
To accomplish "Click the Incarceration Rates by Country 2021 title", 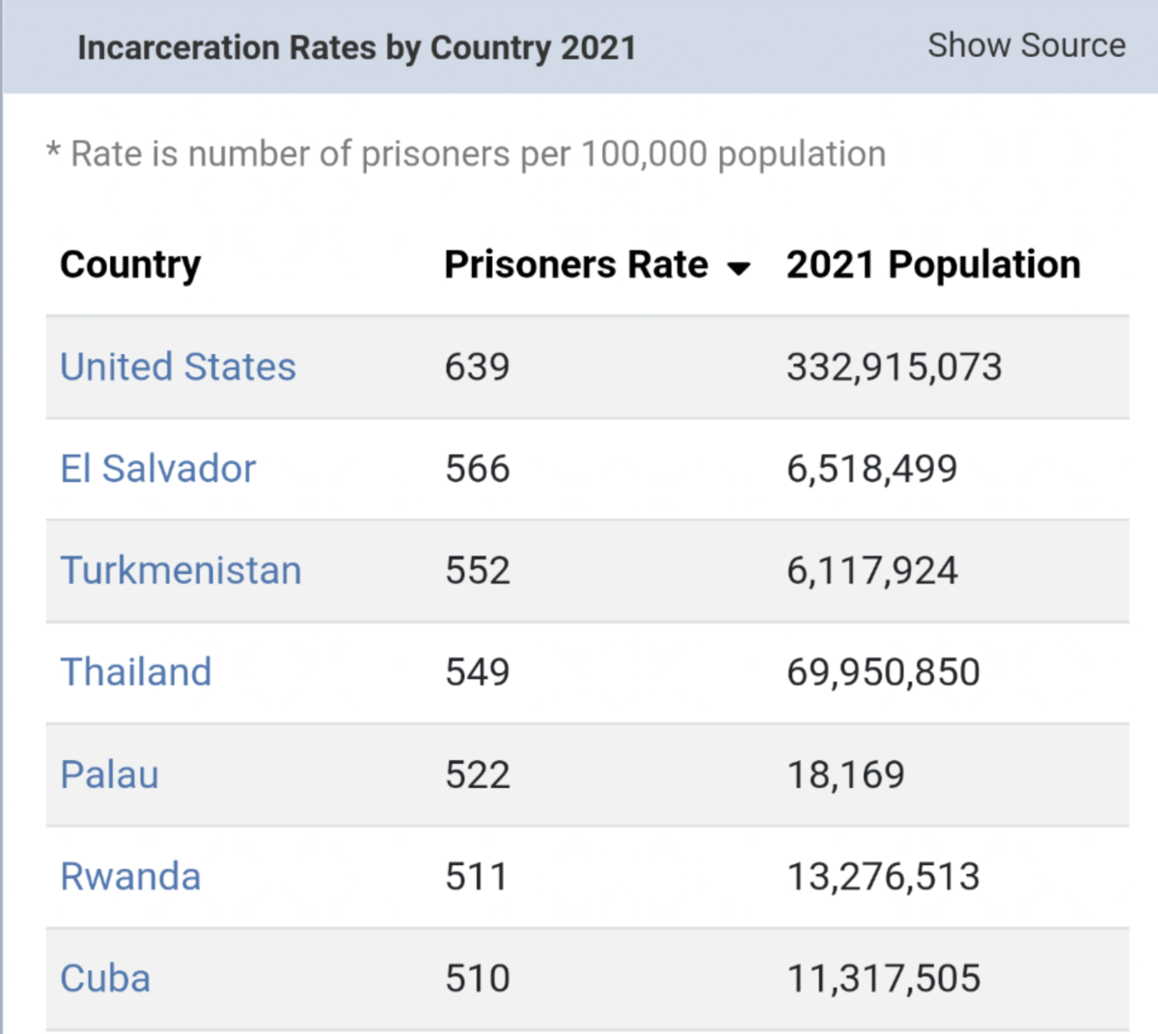I will coord(356,48).
